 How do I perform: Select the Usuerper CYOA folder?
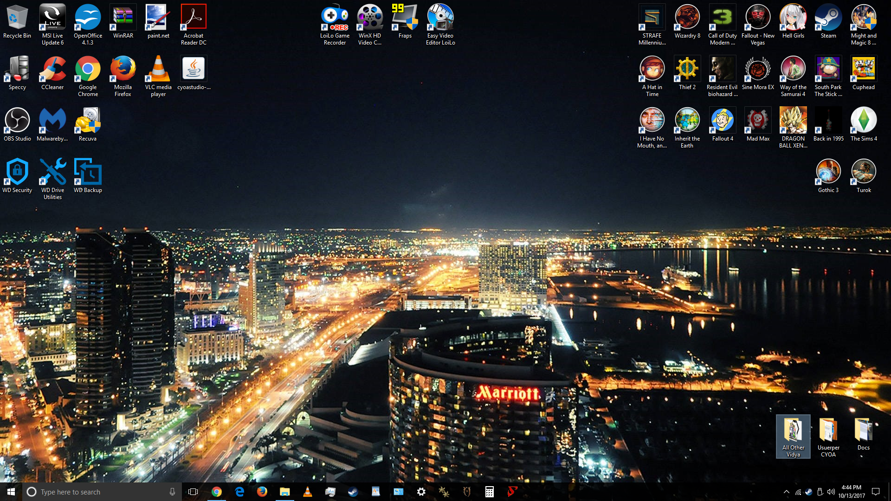[828, 437]
